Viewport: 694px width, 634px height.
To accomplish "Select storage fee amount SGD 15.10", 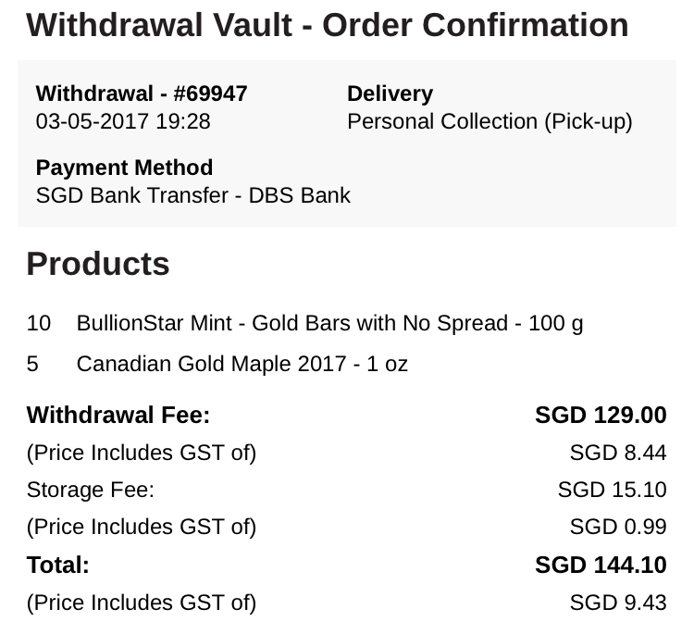I will pos(612,490).
